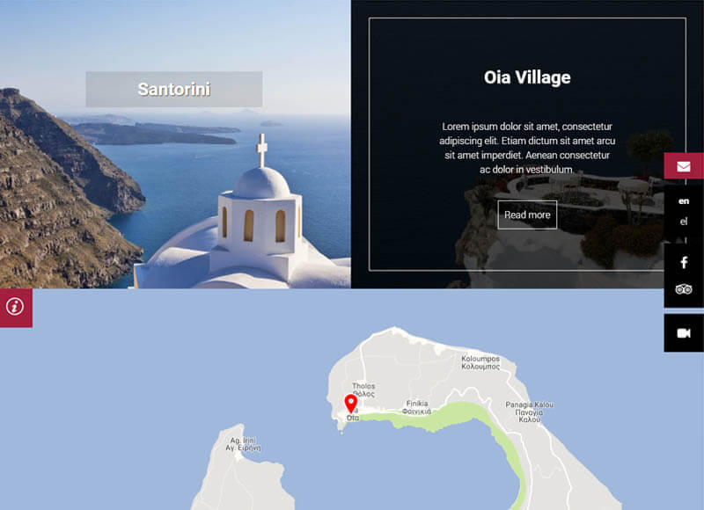Open the red info icon
Viewport: 704px width, 510px height.
click(15, 307)
